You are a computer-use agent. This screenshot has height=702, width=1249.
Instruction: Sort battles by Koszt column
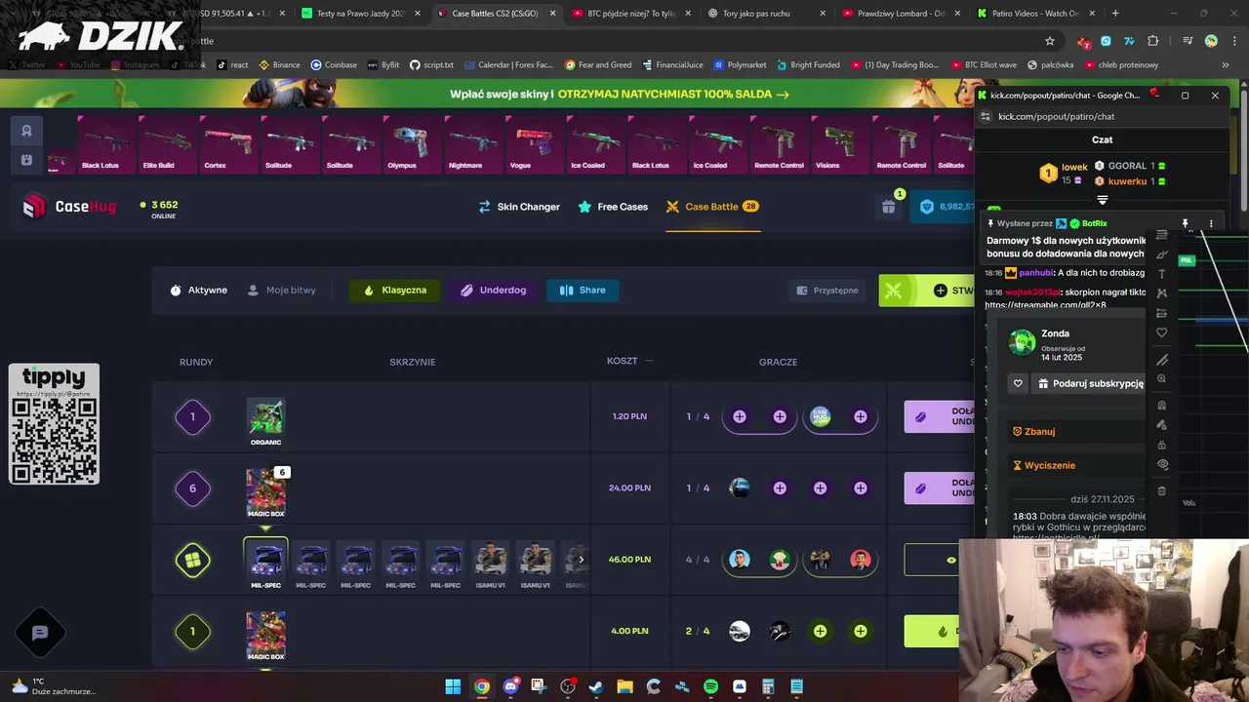[x=628, y=361]
